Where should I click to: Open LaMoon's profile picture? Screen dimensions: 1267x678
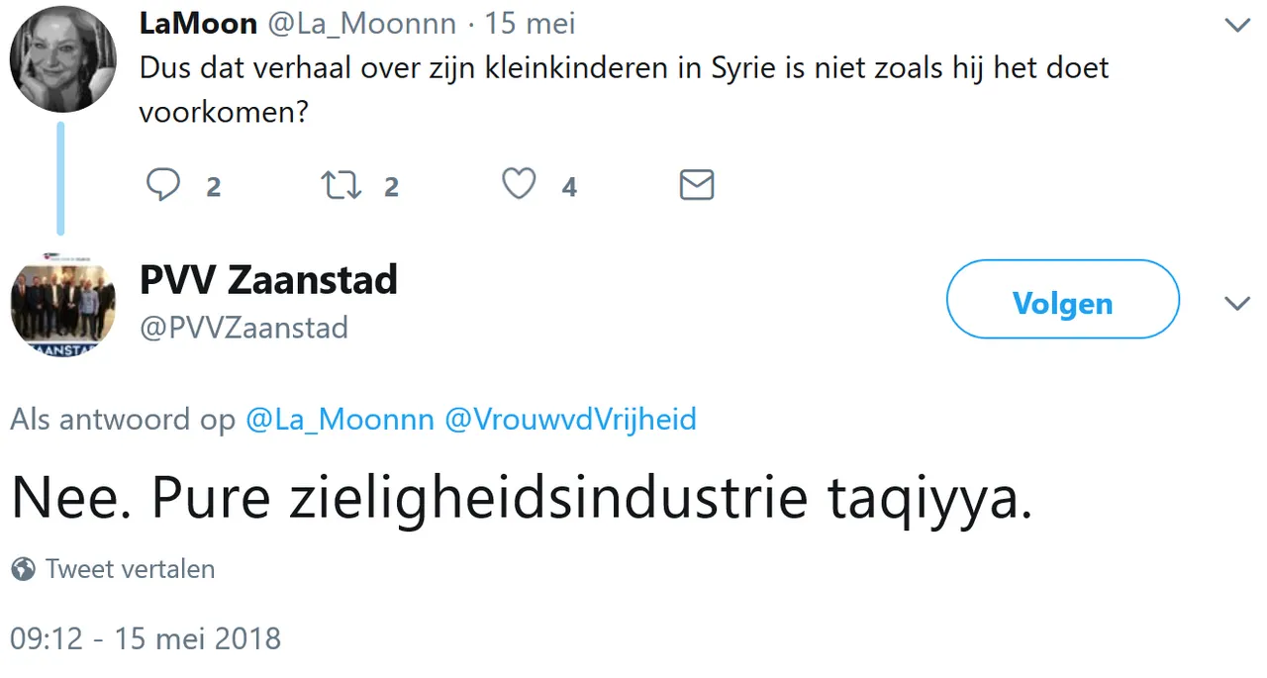(62, 59)
